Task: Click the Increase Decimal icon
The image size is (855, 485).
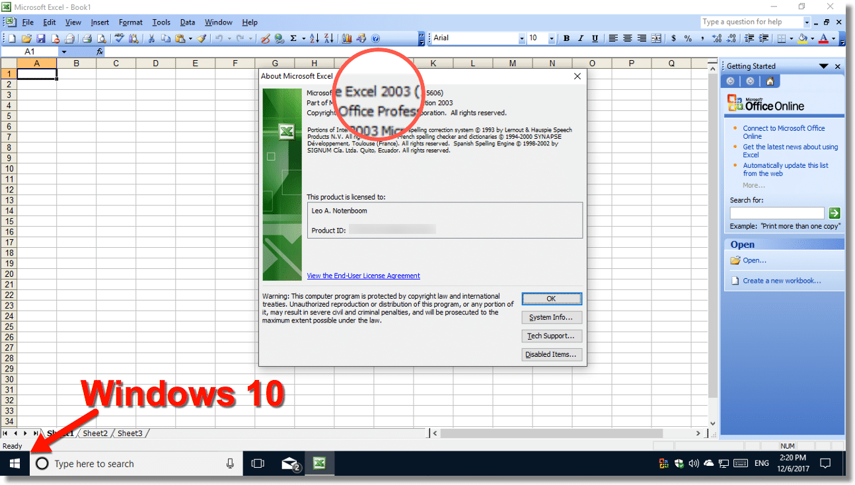Action: [717, 38]
